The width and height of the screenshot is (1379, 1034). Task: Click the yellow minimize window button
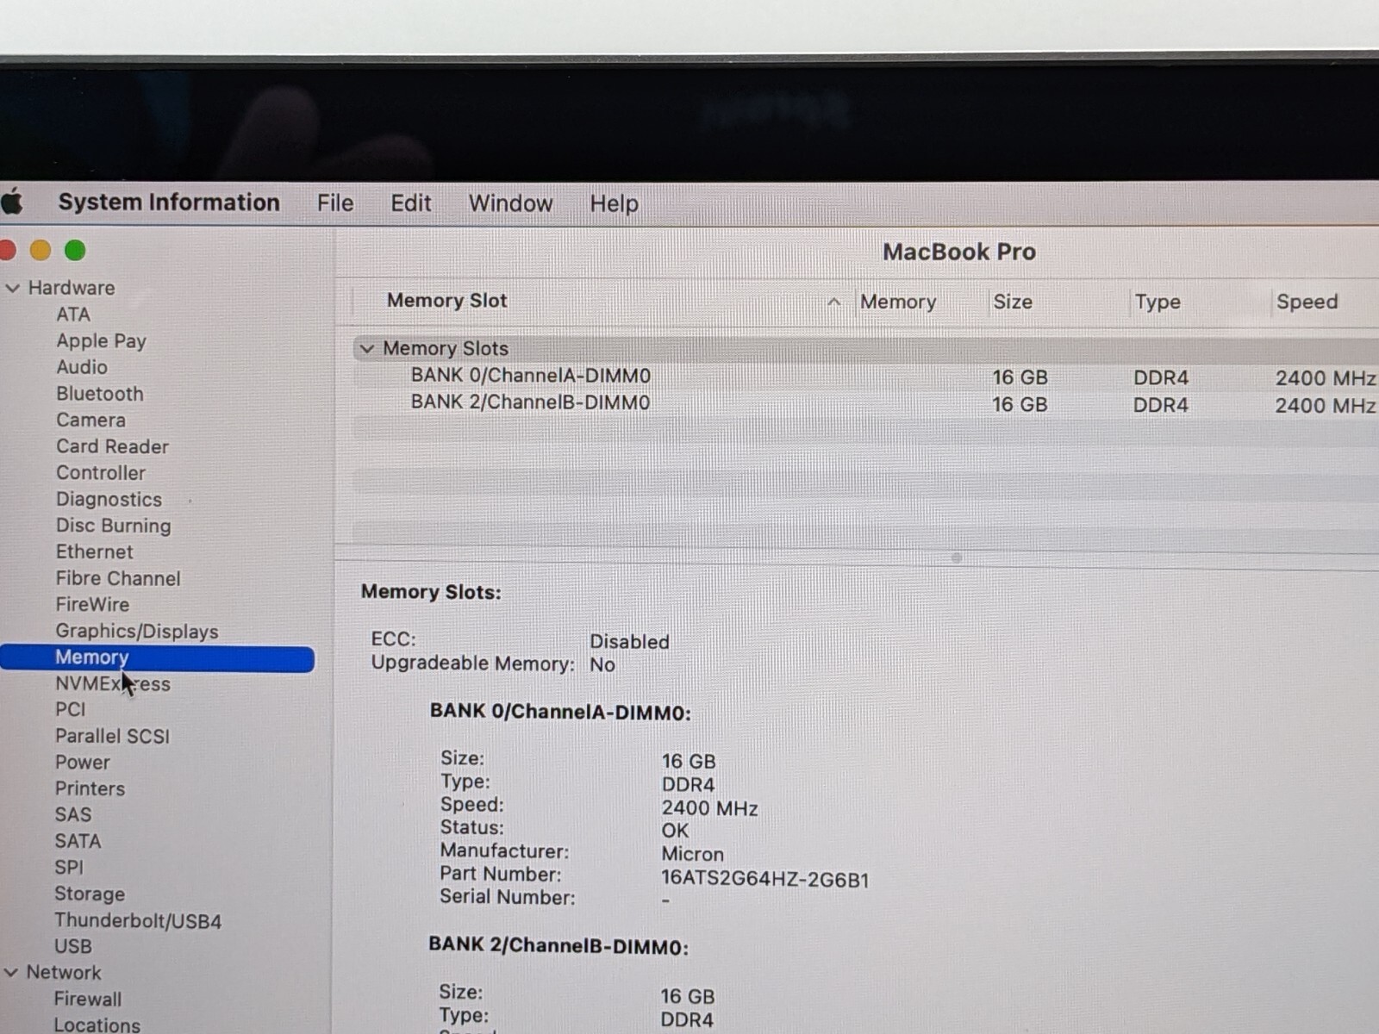tap(41, 251)
